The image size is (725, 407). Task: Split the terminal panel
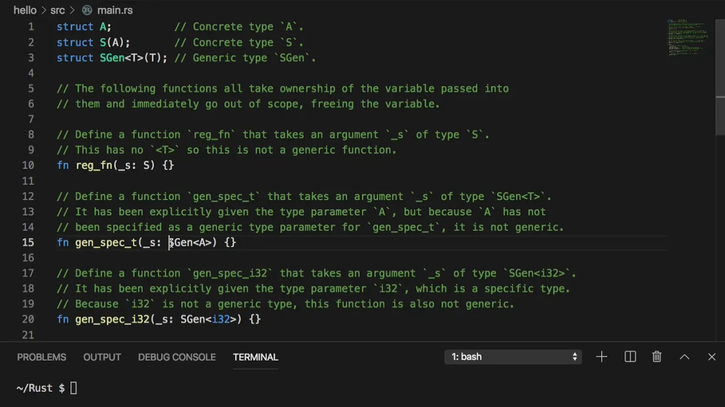(x=630, y=357)
